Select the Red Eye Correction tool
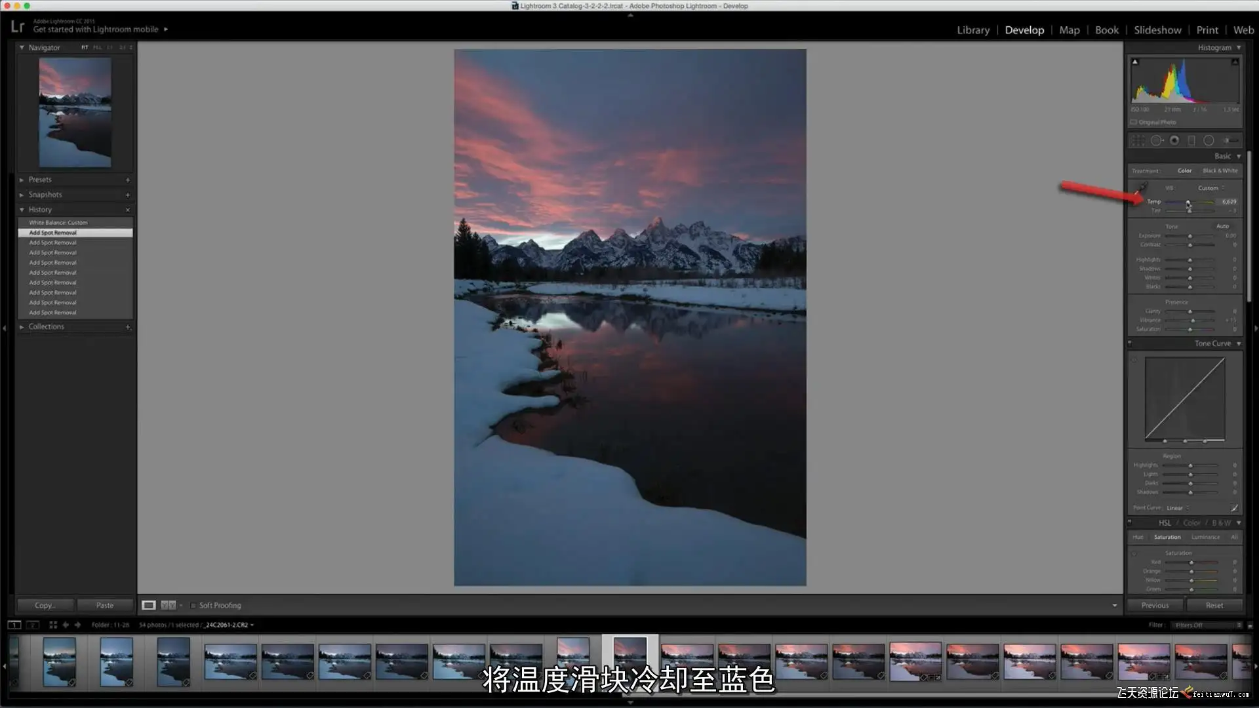The height and width of the screenshot is (708, 1259). pyautogui.click(x=1174, y=140)
